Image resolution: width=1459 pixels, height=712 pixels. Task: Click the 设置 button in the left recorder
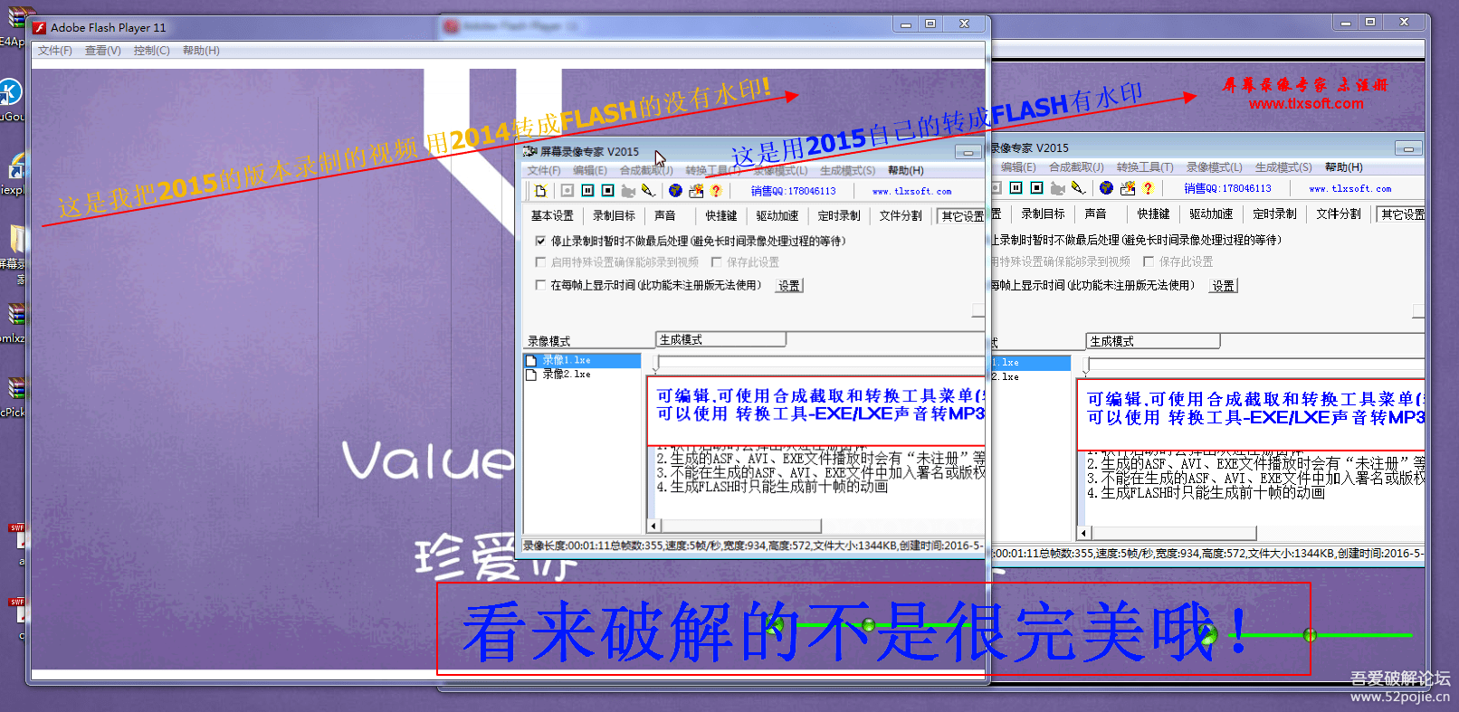789,286
